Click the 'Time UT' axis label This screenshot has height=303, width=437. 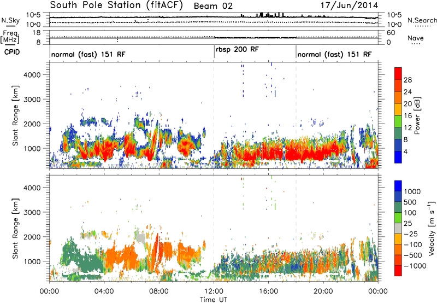(214, 299)
